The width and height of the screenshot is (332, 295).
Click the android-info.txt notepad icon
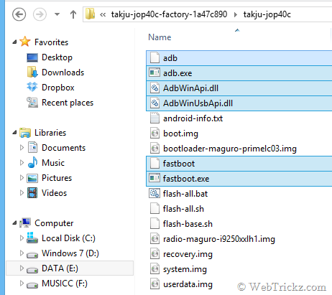click(155, 118)
